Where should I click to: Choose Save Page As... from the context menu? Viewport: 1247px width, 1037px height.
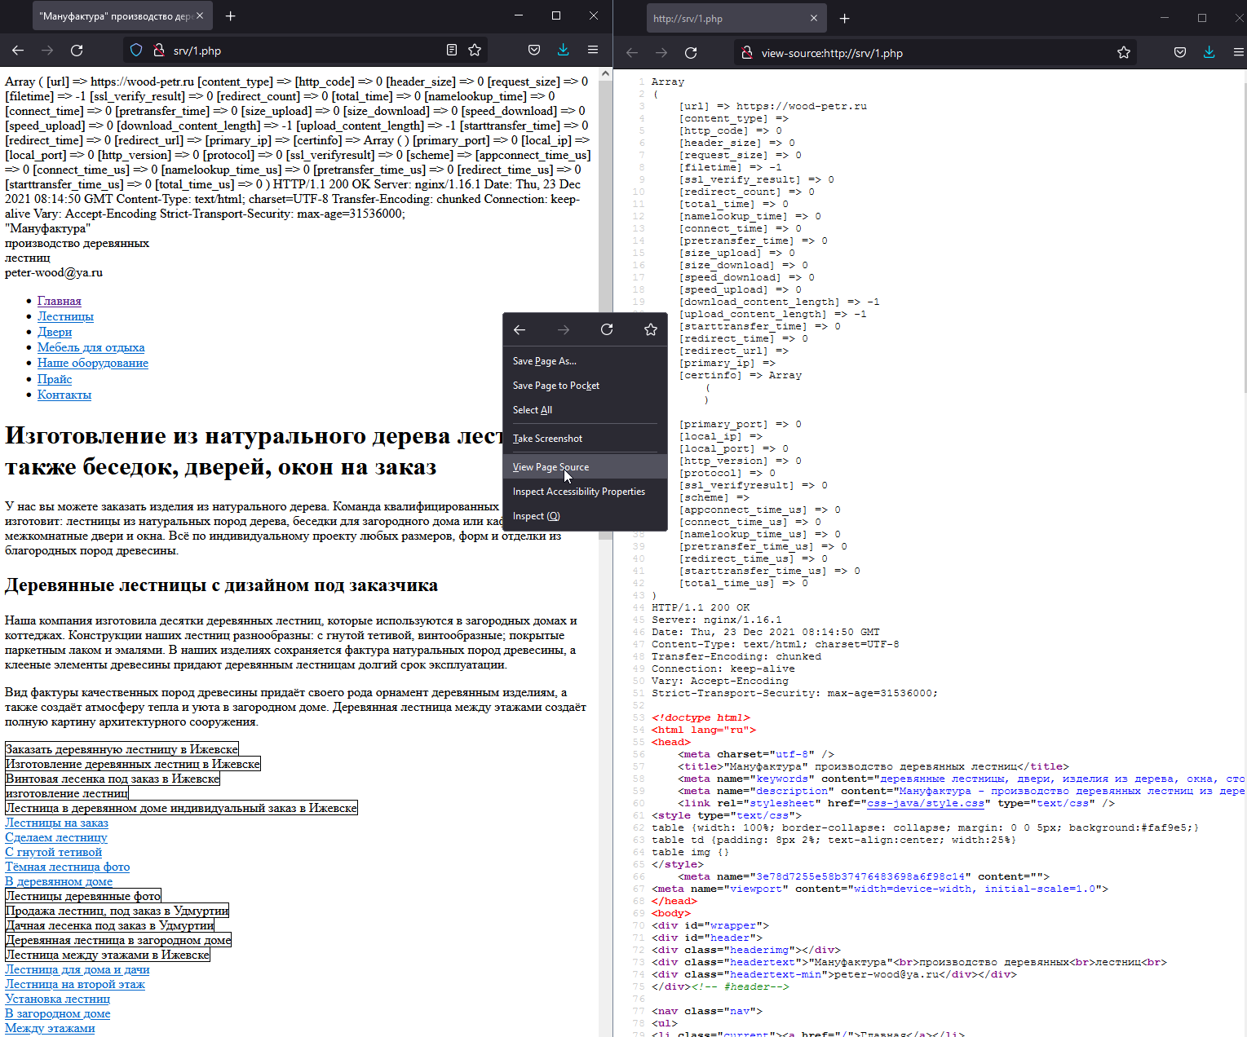pyautogui.click(x=585, y=361)
